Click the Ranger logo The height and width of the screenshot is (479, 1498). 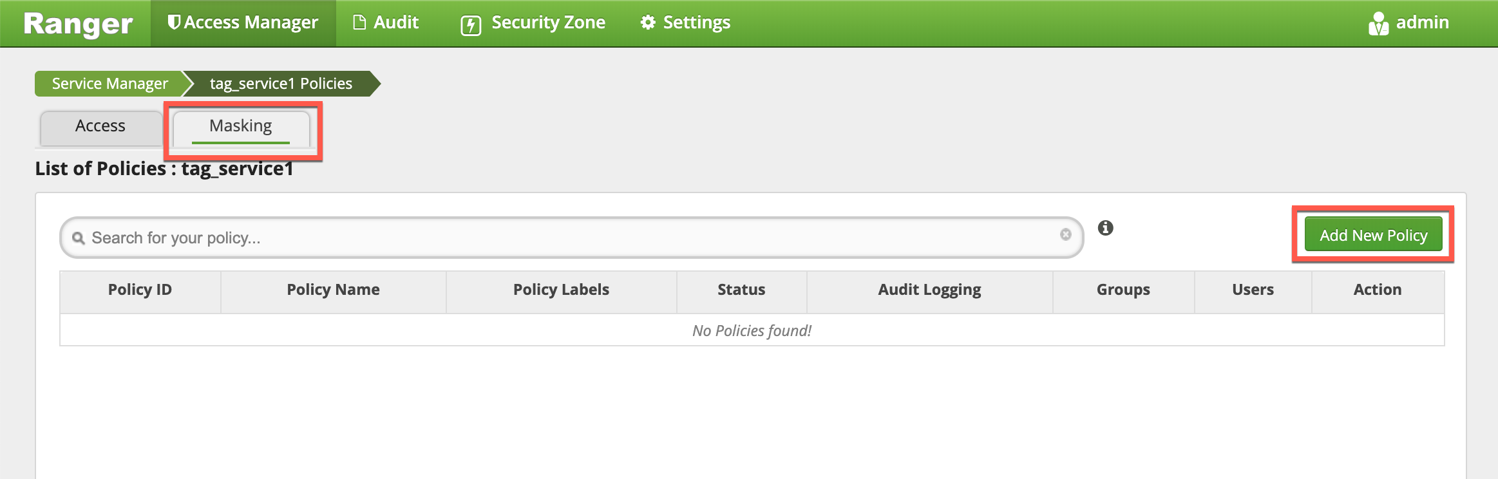pos(78,24)
